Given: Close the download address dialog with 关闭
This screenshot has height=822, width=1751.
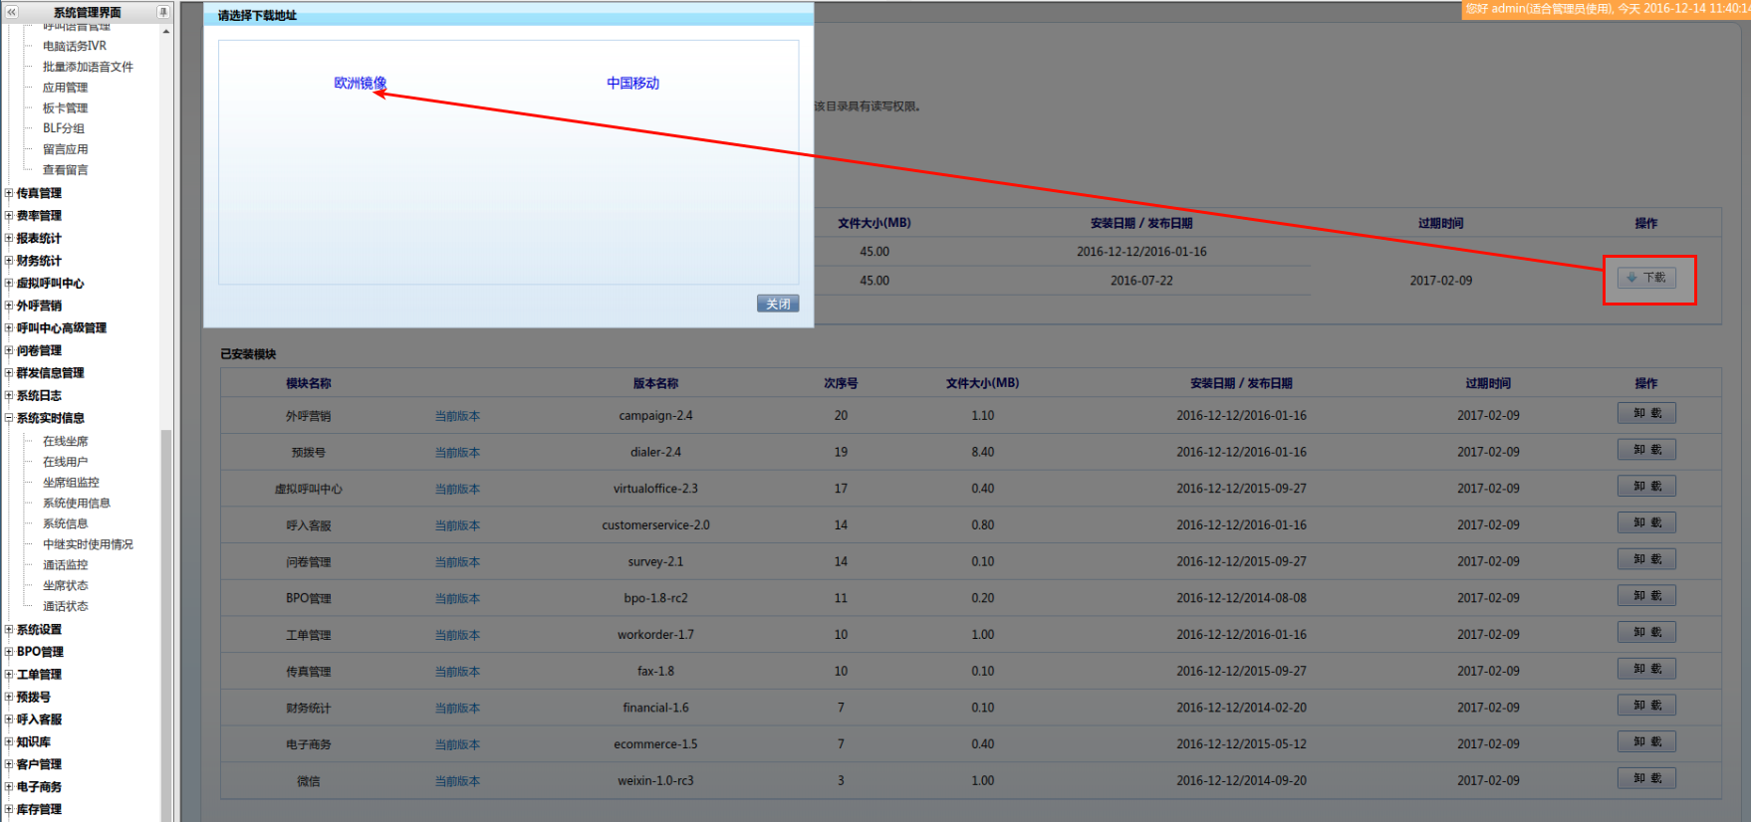Looking at the screenshot, I should click(777, 304).
